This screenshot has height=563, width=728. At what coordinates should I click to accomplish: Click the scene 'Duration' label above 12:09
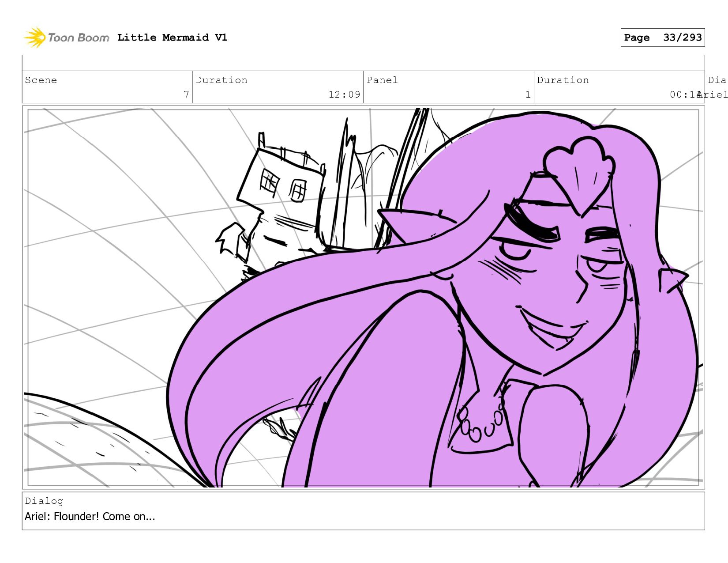pyautogui.click(x=221, y=80)
